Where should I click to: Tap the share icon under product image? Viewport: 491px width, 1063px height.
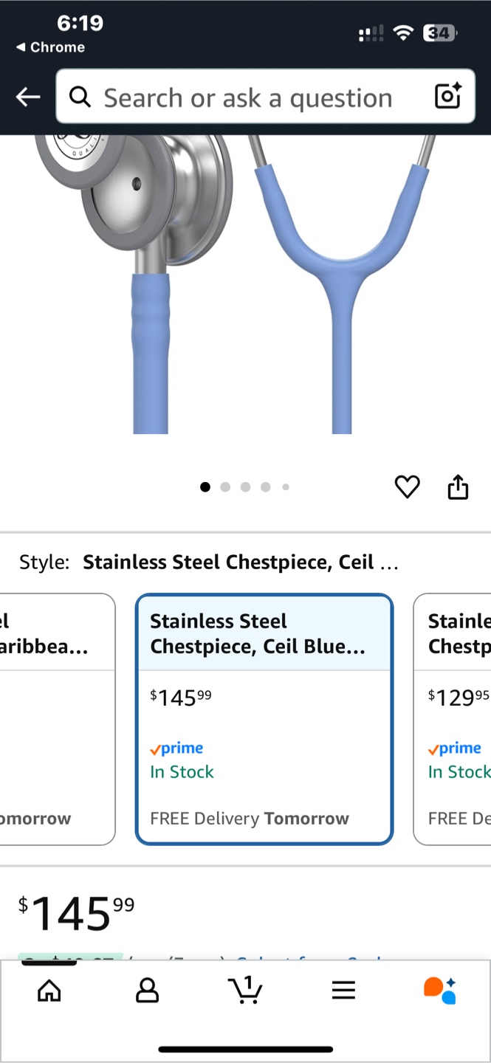pyautogui.click(x=458, y=486)
